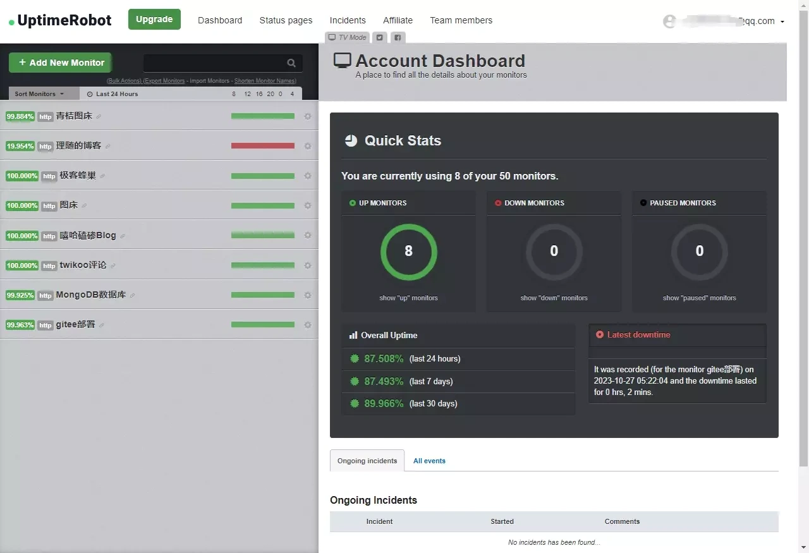809x553 pixels.
Task: Open Team members in top navigation
Action: coord(461,20)
